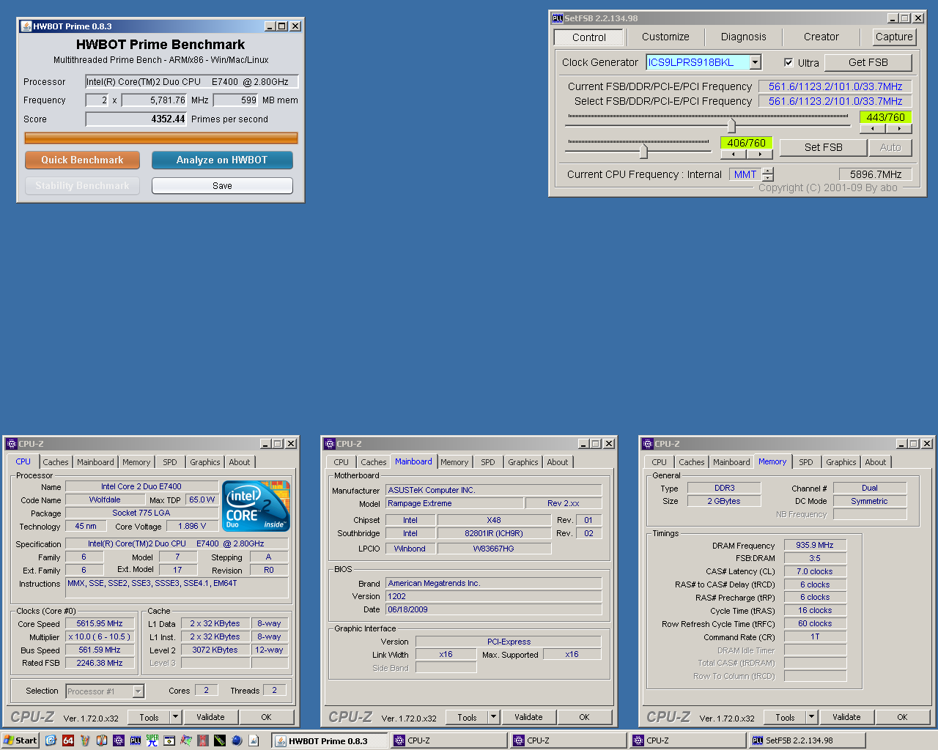Open Internet Explorer from quick launch
This screenshot has width=938, height=750.
coord(51,740)
